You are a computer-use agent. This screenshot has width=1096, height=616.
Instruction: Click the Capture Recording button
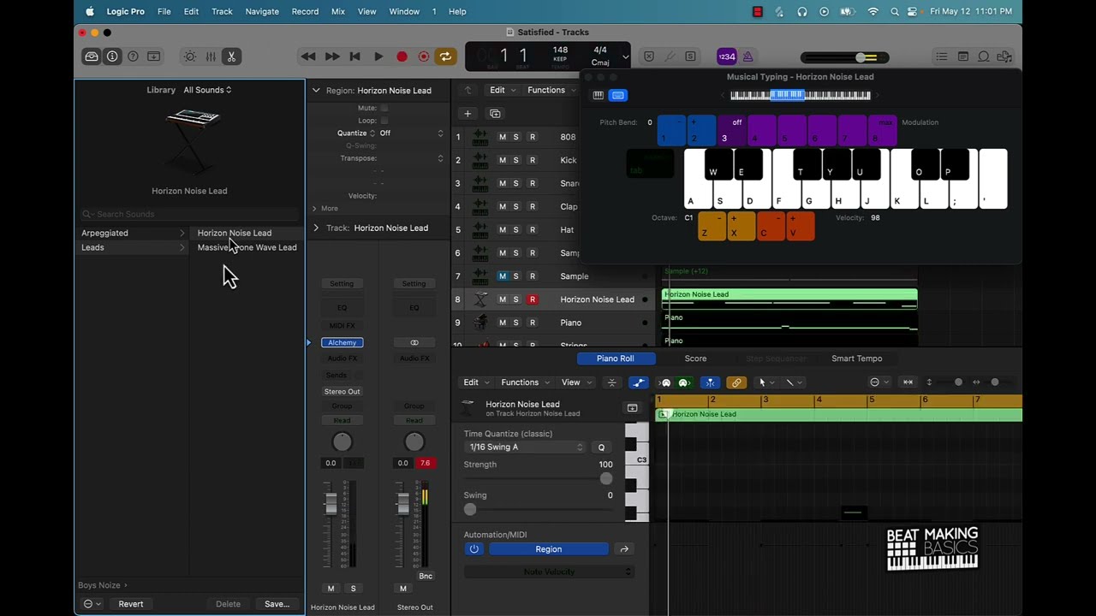click(424, 56)
